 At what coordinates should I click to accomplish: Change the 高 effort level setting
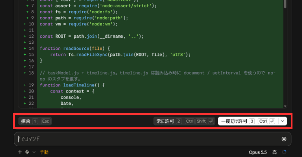tap(274, 152)
